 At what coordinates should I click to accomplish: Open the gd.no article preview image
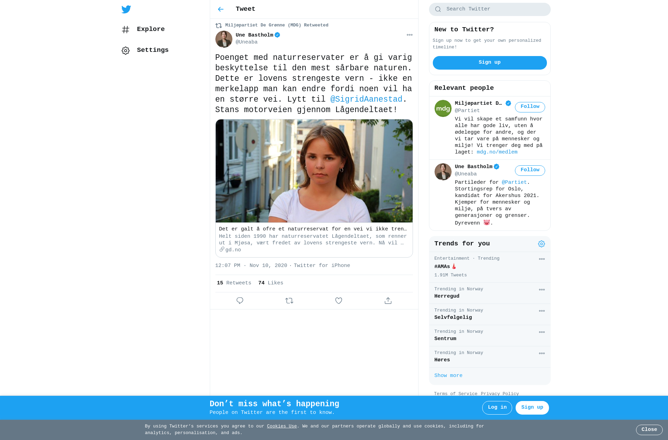(314, 171)
